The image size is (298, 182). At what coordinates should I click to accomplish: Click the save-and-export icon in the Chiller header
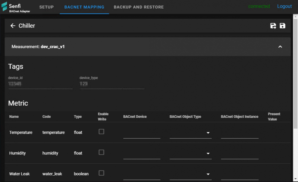click(x=273, y=26)
